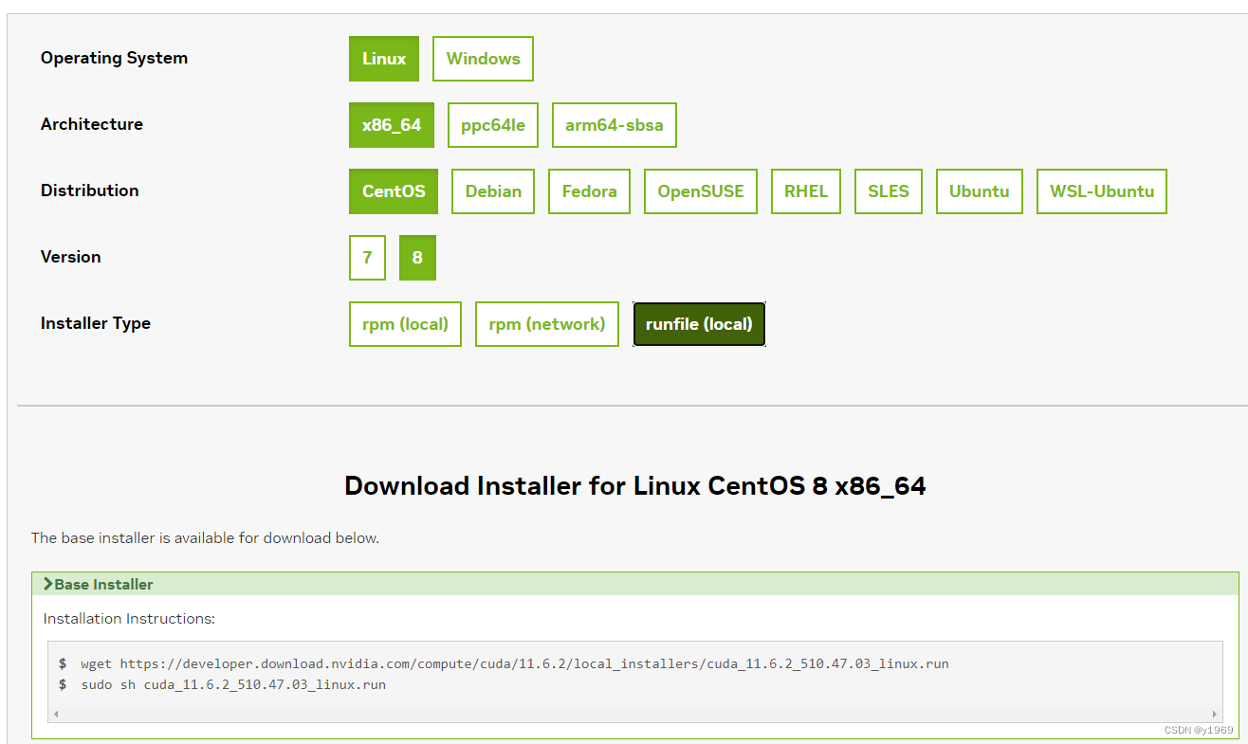Collapse the Base Installer section
Screen dimensions: 1248x744
pyautogui.click(x=635, y=584)
